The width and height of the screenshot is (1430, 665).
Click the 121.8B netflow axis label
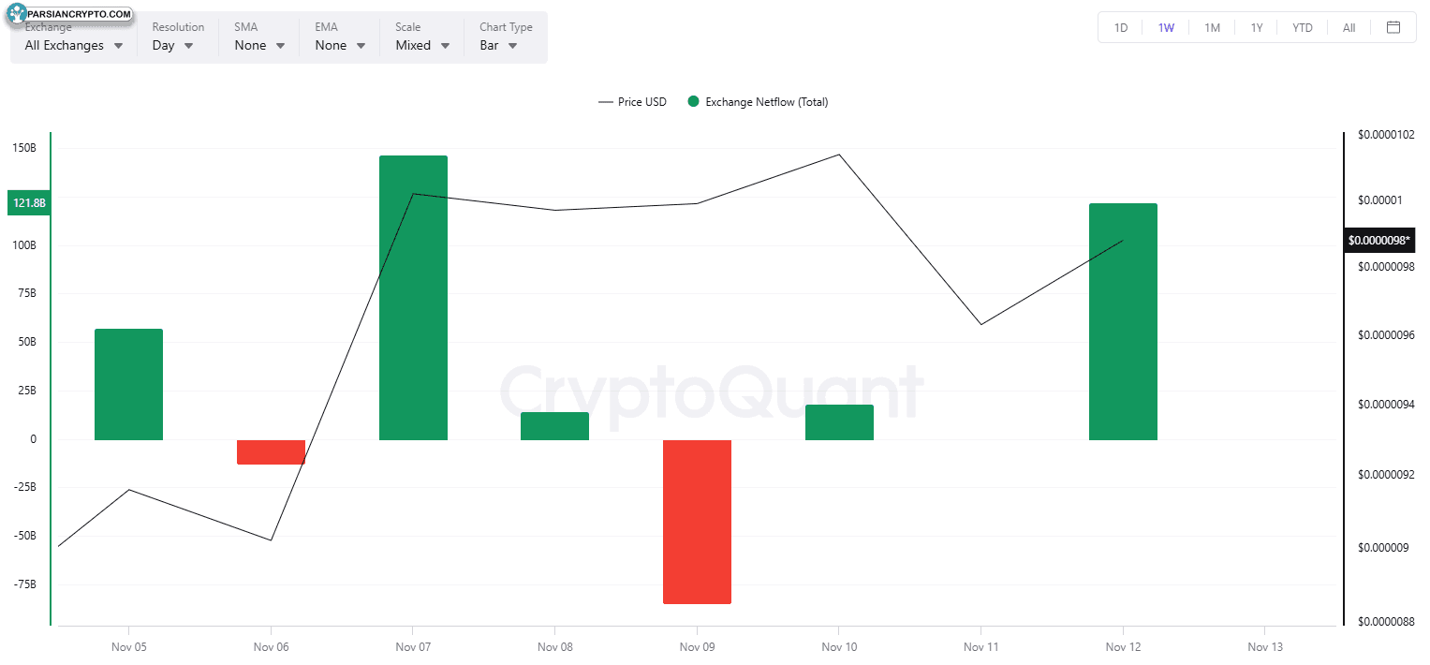[29, 203]
